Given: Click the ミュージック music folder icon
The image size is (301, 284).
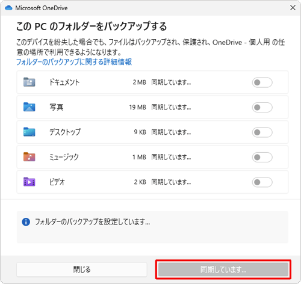Looking at the screenshot, I should (29, 156).
